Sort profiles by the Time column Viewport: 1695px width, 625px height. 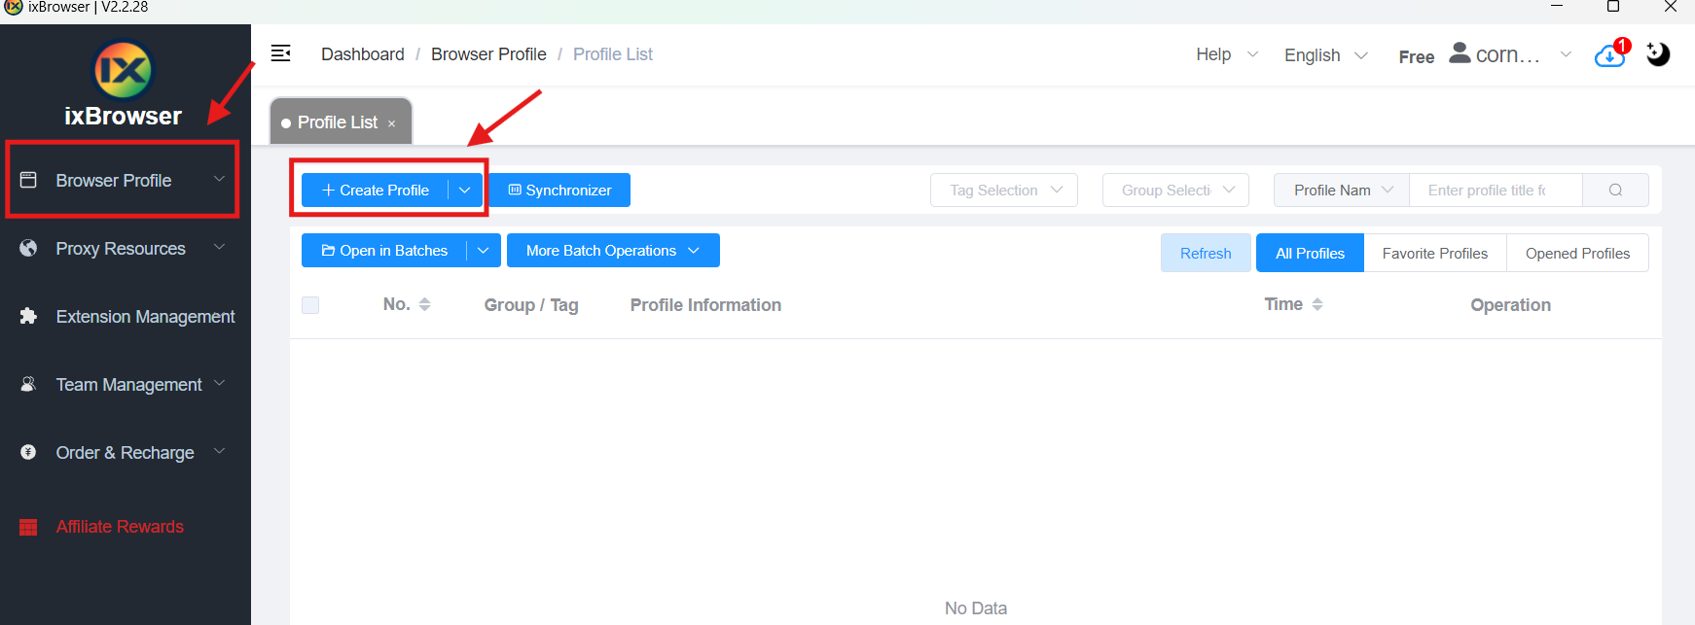coord(1317,305)
